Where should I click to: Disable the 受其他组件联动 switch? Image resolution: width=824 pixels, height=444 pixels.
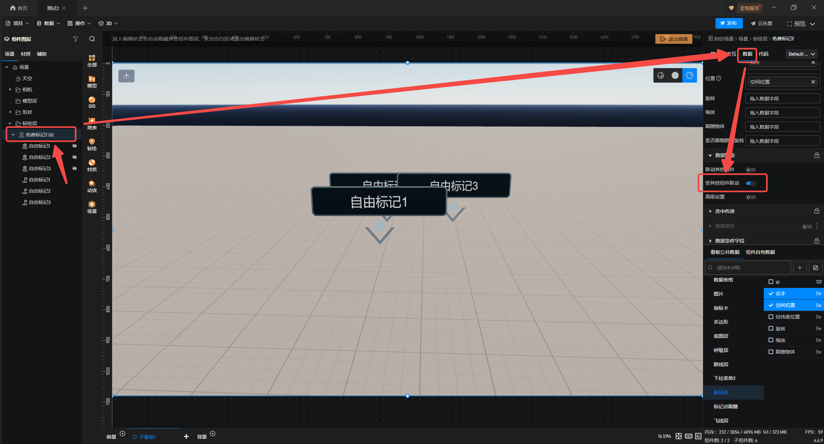point(751,183)
